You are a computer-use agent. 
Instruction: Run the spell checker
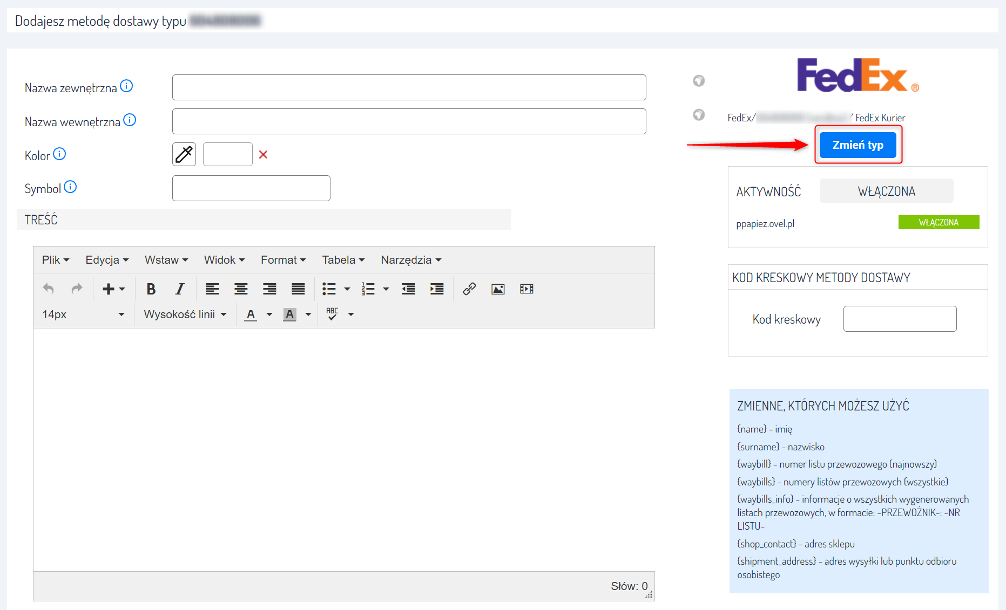coord(332,314)
